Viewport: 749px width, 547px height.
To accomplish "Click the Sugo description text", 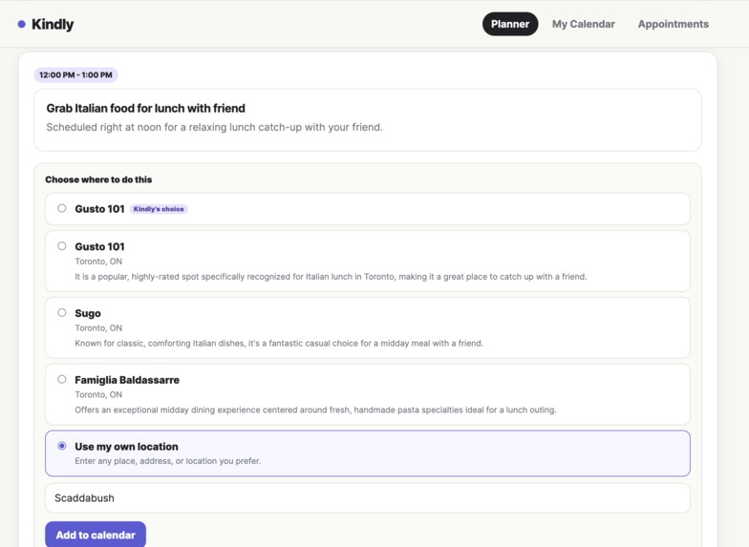I will point(279,344).
